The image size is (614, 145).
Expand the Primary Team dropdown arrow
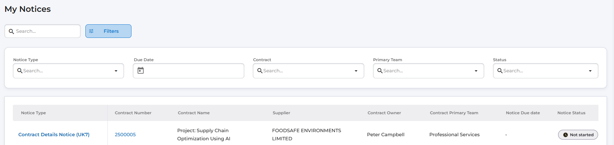476,71
